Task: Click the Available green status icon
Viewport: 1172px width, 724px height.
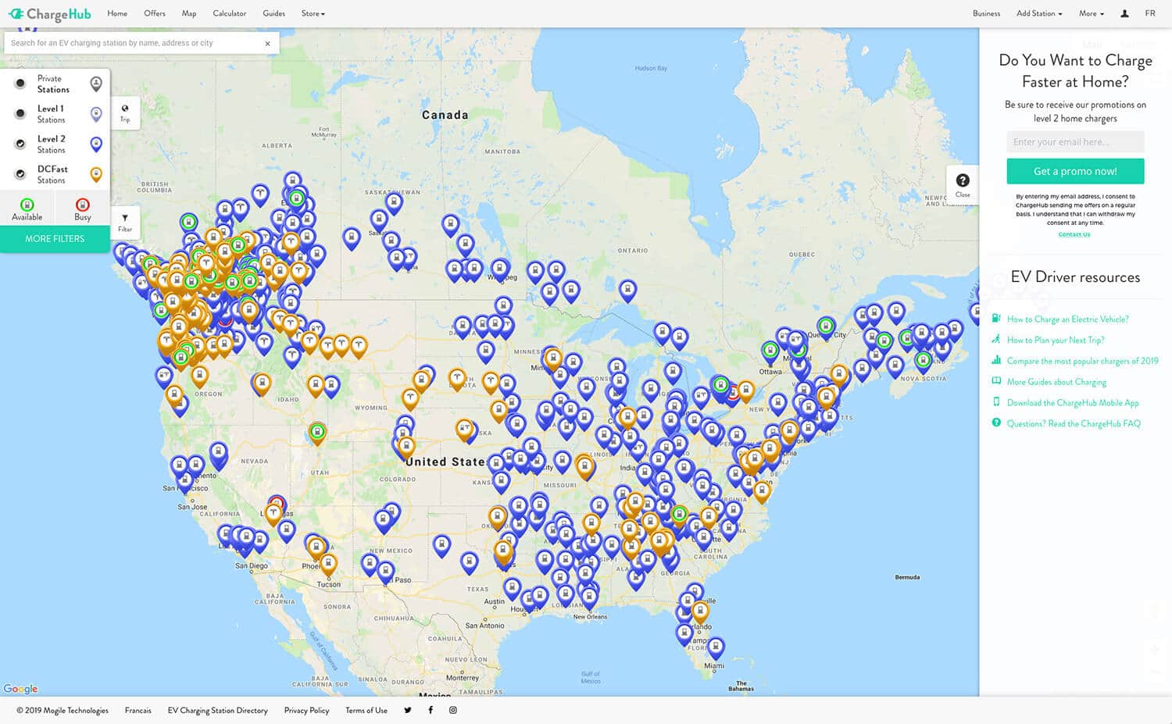Action: click(x=27, y=205)
